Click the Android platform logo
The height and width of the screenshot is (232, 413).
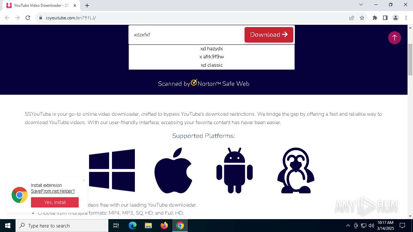[235, 170]
